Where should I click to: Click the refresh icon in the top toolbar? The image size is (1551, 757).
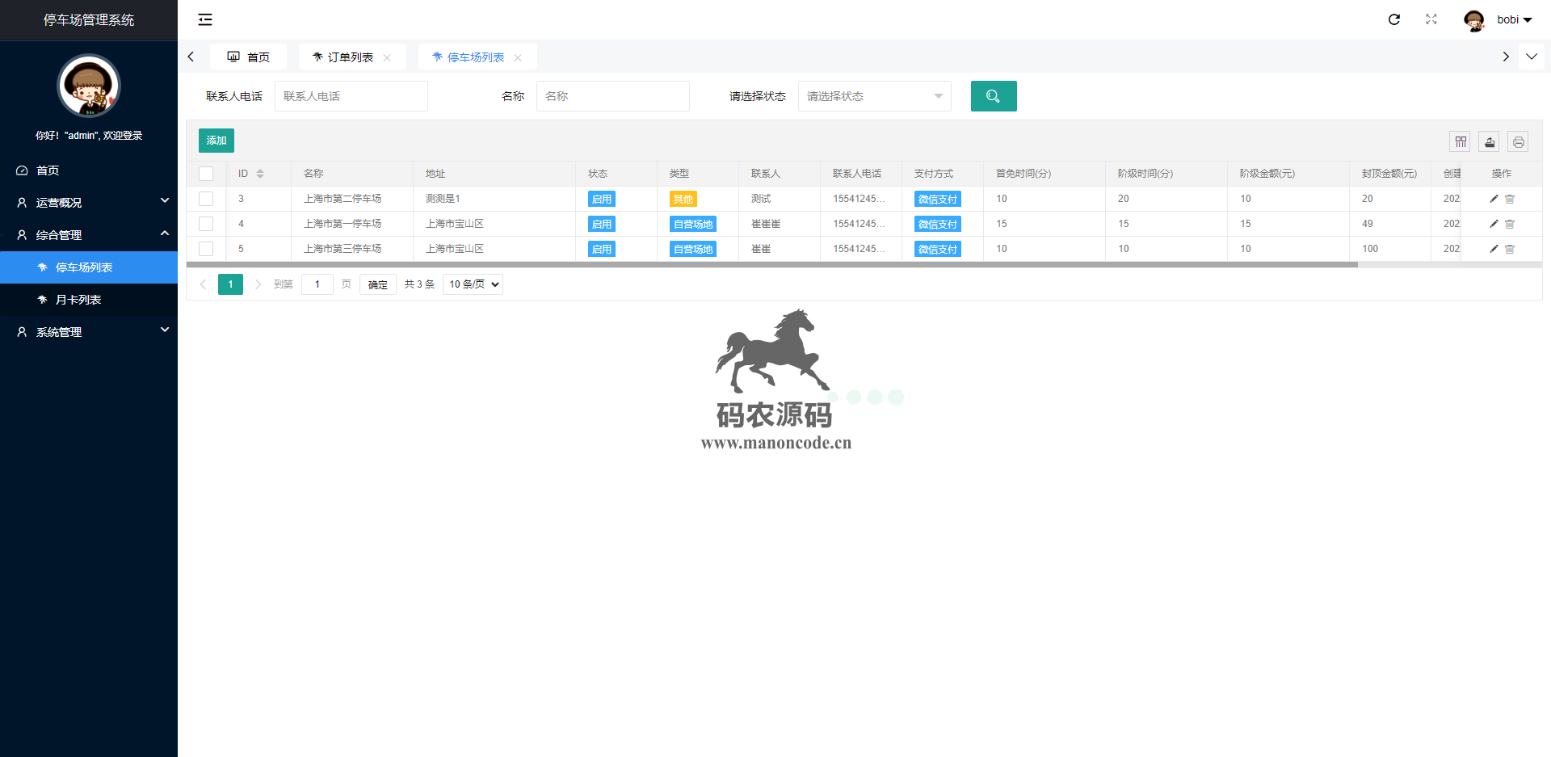[x=1394, y=19]
